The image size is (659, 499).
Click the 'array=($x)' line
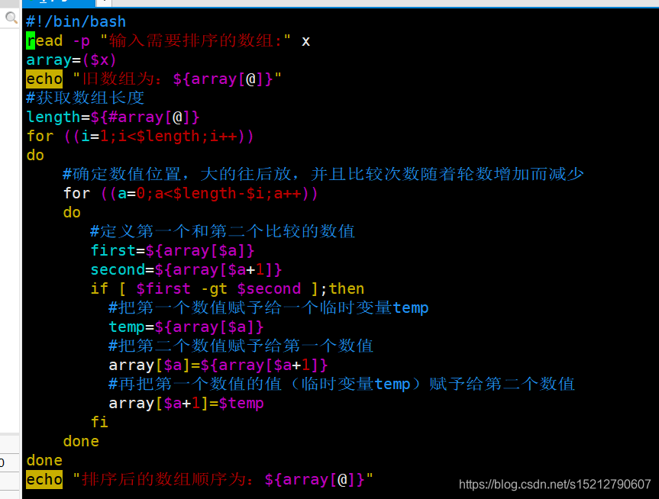(71, 60)
